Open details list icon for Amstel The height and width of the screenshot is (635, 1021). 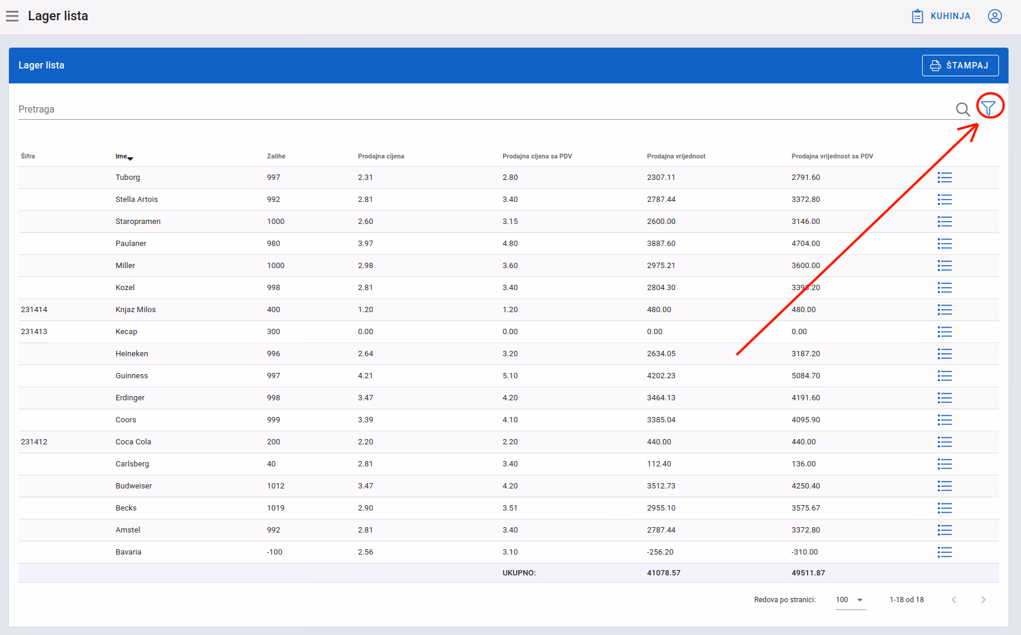[945, 530]
